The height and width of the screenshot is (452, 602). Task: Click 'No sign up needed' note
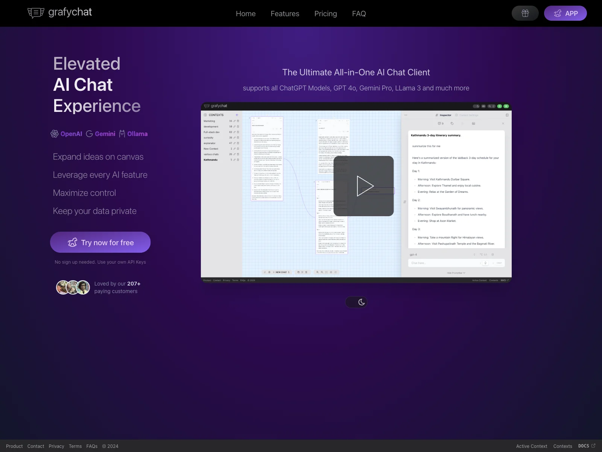(100, 262)
